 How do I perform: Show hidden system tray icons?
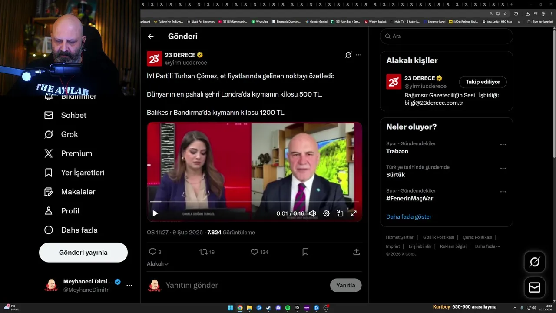pos(515,308)
